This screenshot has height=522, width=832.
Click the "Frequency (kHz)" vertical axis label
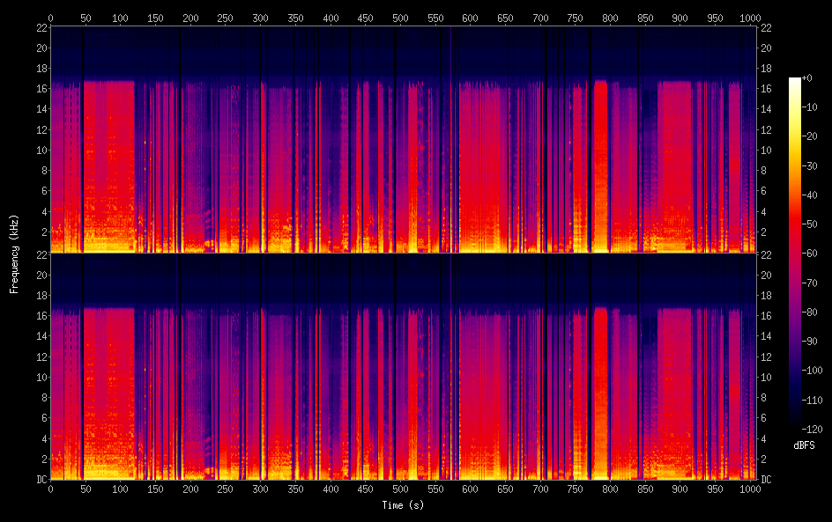14,253
